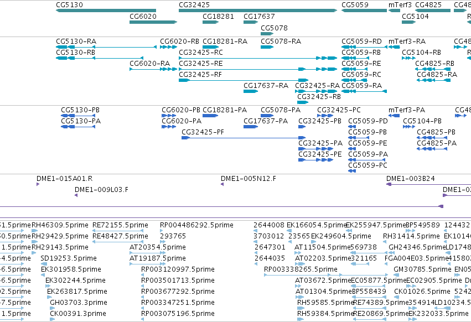
Task: Click EST RP003338265.5prime label
Action: pyautogui.click(x=301, y=270)
